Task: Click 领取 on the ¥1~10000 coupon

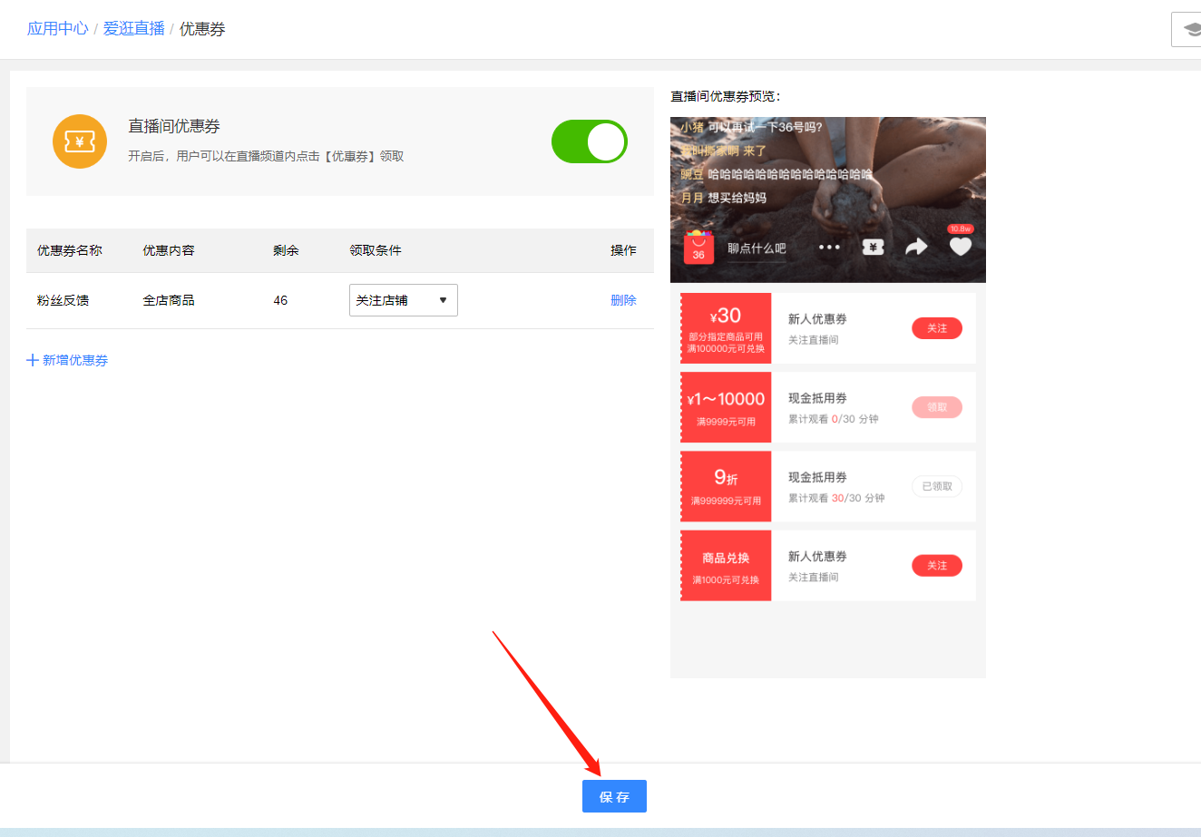Action: [x=937, y=407]
